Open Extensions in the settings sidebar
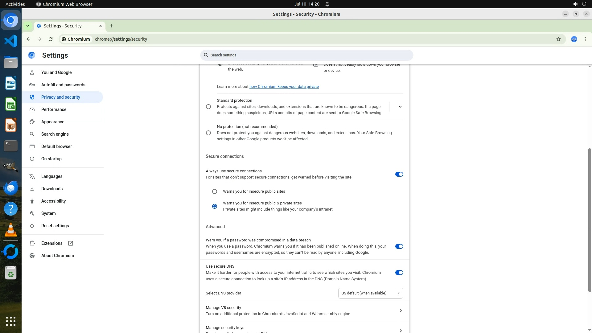The width and height of the screenshot is (592, 333). click(52, 243)
